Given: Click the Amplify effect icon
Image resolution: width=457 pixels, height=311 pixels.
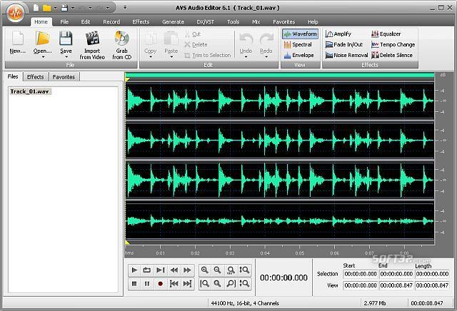Looking at the screenshot, I should point(329,34).
